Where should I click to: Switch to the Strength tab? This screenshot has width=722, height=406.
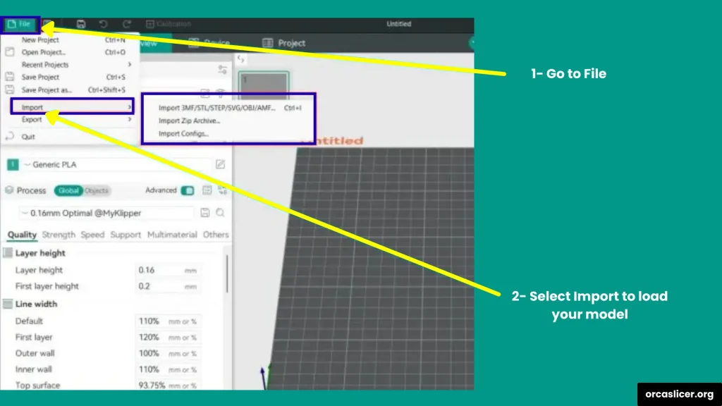pyautogui.click(x=59, y=235)
